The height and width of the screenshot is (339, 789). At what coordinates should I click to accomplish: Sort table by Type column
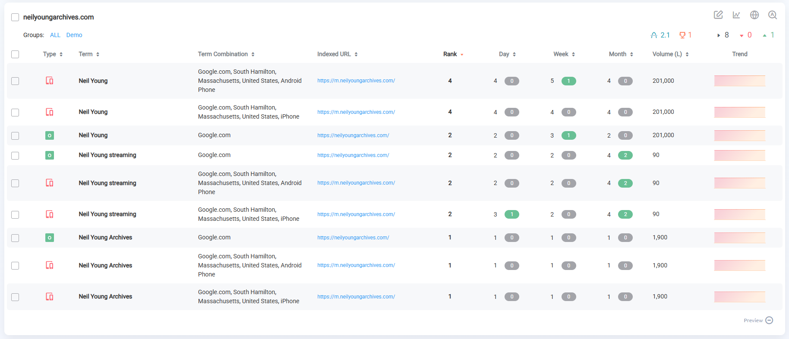pos(53,54)
